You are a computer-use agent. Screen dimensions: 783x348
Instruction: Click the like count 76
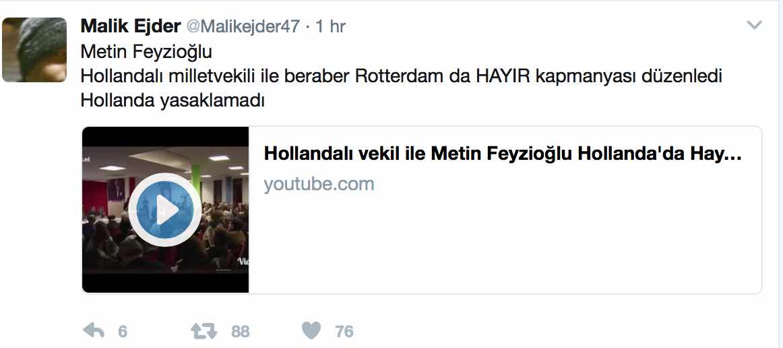tap(344, 332)
